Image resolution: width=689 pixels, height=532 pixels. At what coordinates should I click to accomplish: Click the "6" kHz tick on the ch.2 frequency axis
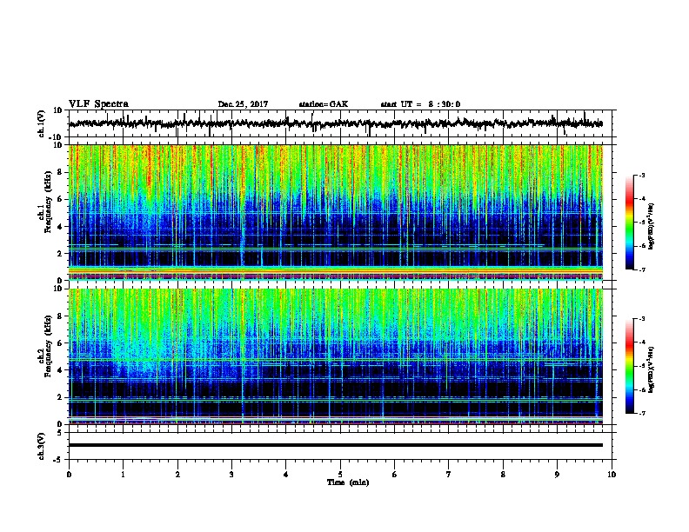(x=60, y=343)
